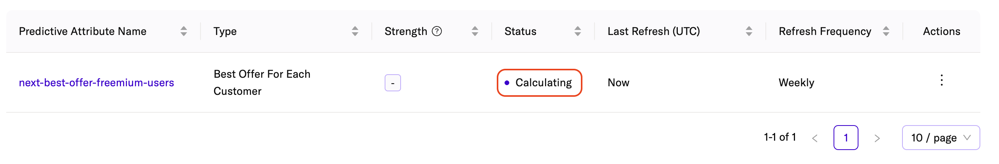Sort by Refresh Frequency column
Image resolution: width=999 pixels, height=164 pixels.
886,31
